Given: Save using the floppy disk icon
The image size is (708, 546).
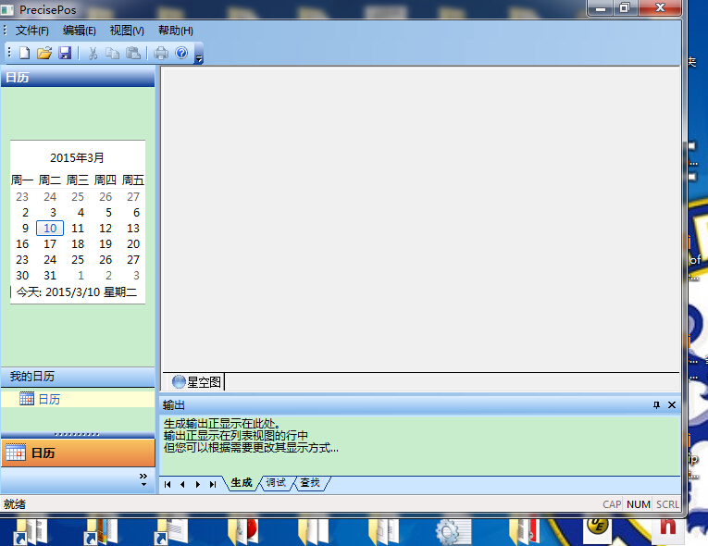Looking at the screenshot, I should click(x=65, y=54).
